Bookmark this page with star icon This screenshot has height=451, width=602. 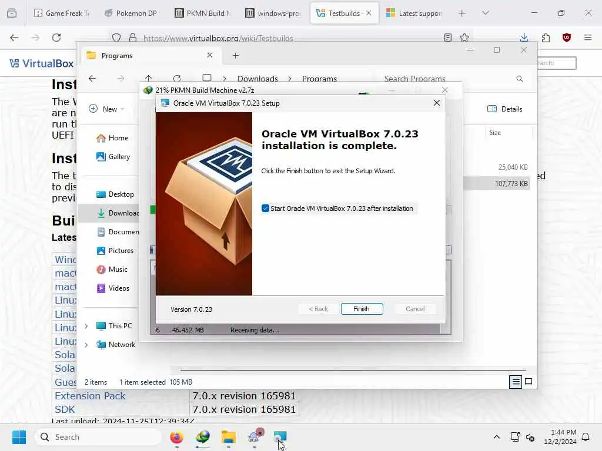464,38
